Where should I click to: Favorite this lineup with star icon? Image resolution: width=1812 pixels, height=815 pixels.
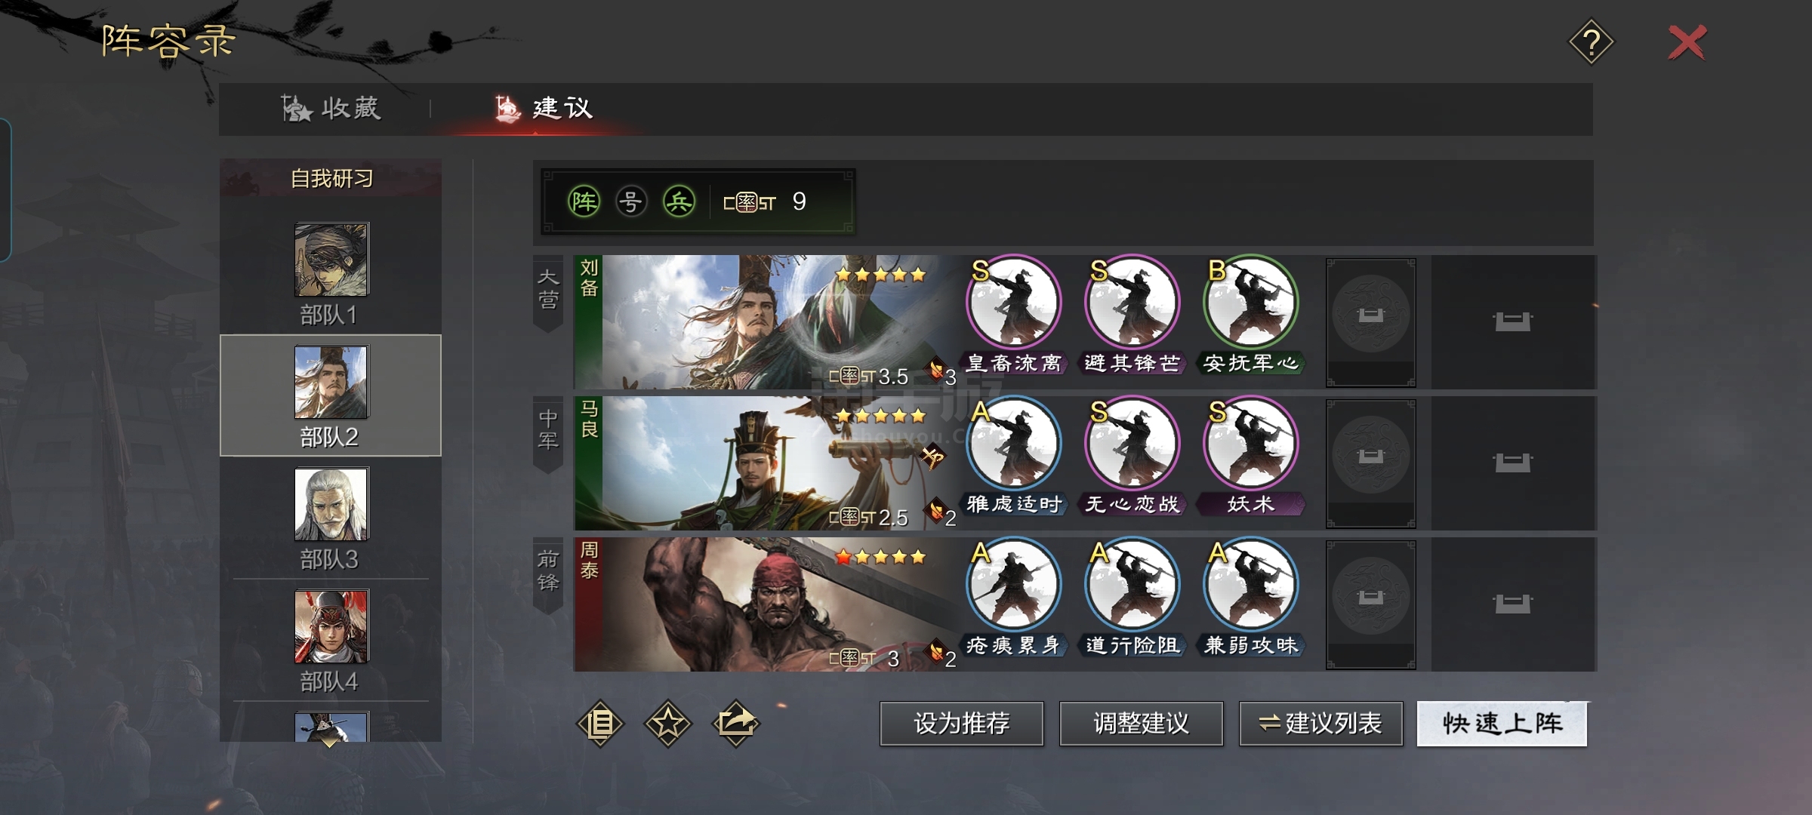coord(668,724)
